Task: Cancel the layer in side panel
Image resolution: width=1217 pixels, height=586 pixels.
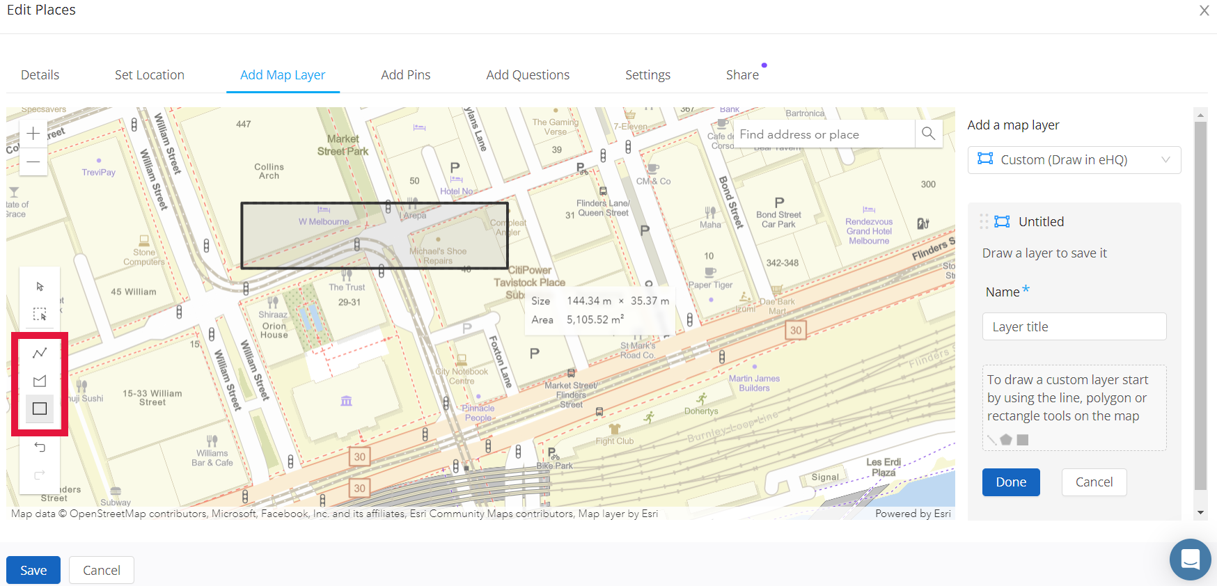Action: tap(1094, 482)
